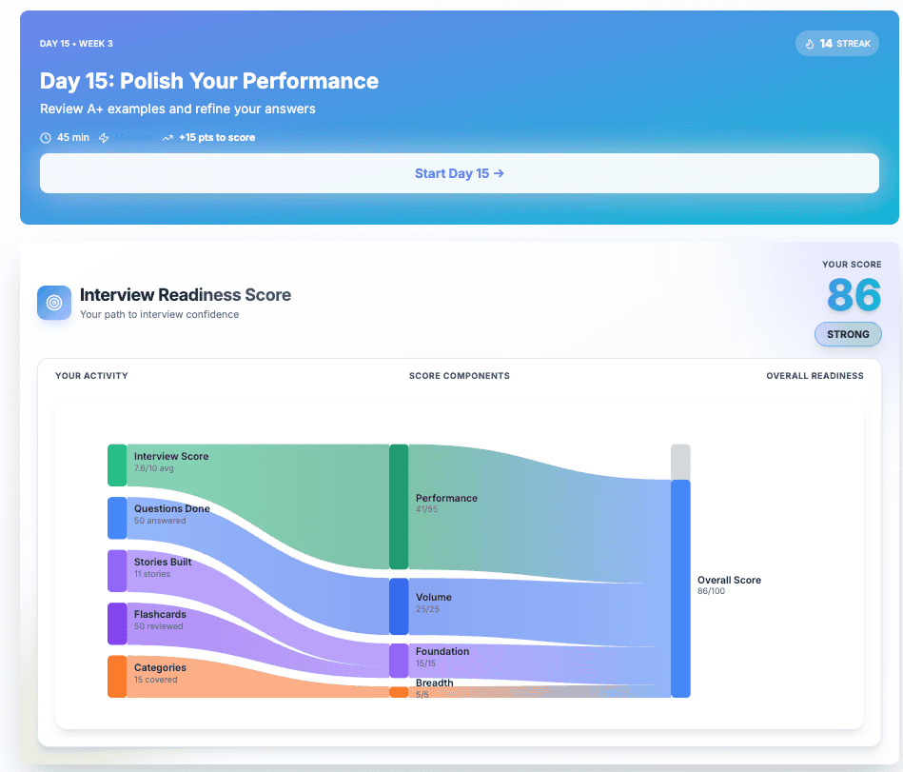Click the Foundation 15/15 component bar
Viewport: 903px width, 772px height.
click(399, 661)
